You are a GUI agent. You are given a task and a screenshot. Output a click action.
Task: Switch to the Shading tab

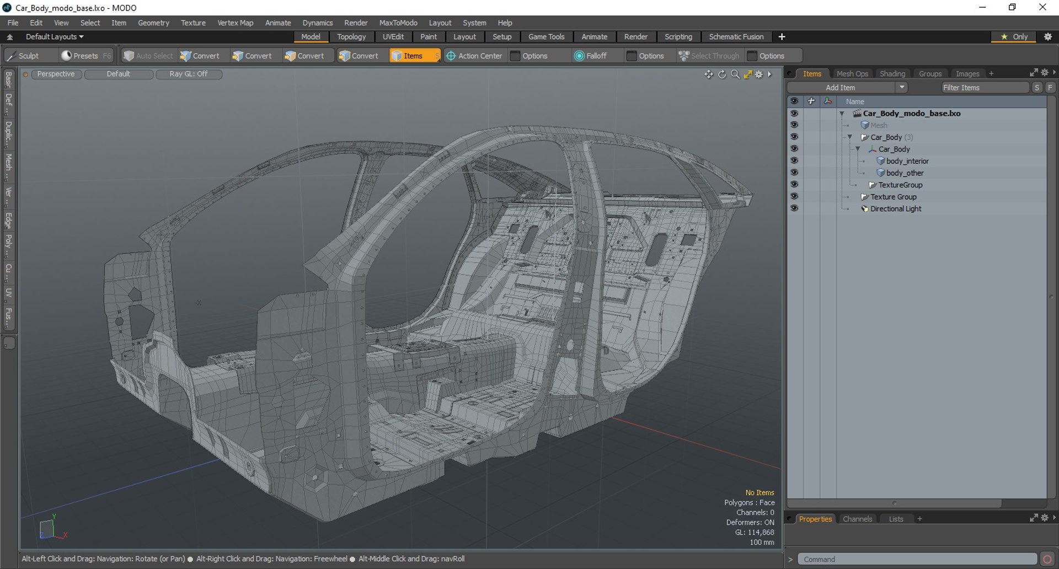pyautogui.click(x=892, y=73)
